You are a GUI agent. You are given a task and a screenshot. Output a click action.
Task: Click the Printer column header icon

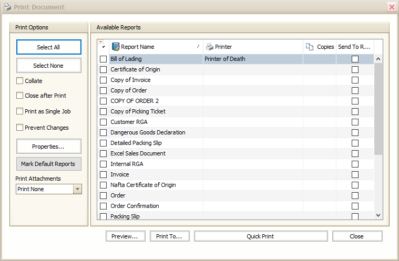click(210, 47)
